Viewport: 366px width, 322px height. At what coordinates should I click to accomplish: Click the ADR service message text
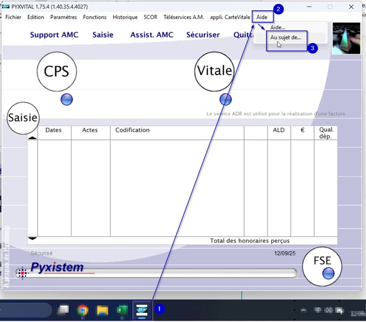[276, 114]
